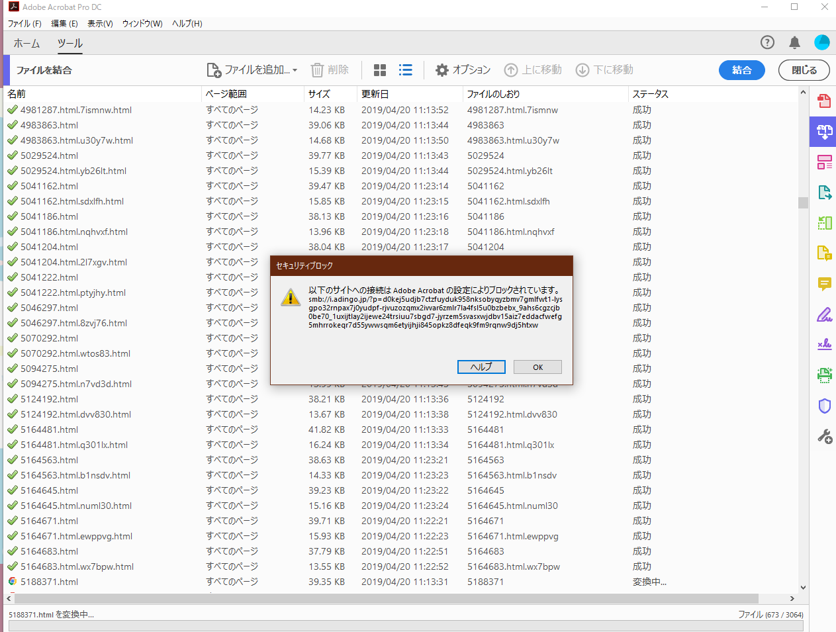Open the ヘルプ(H) menu
Viewport: 836px width, 632px height.
pyautogui.click(x=187, y=23)
